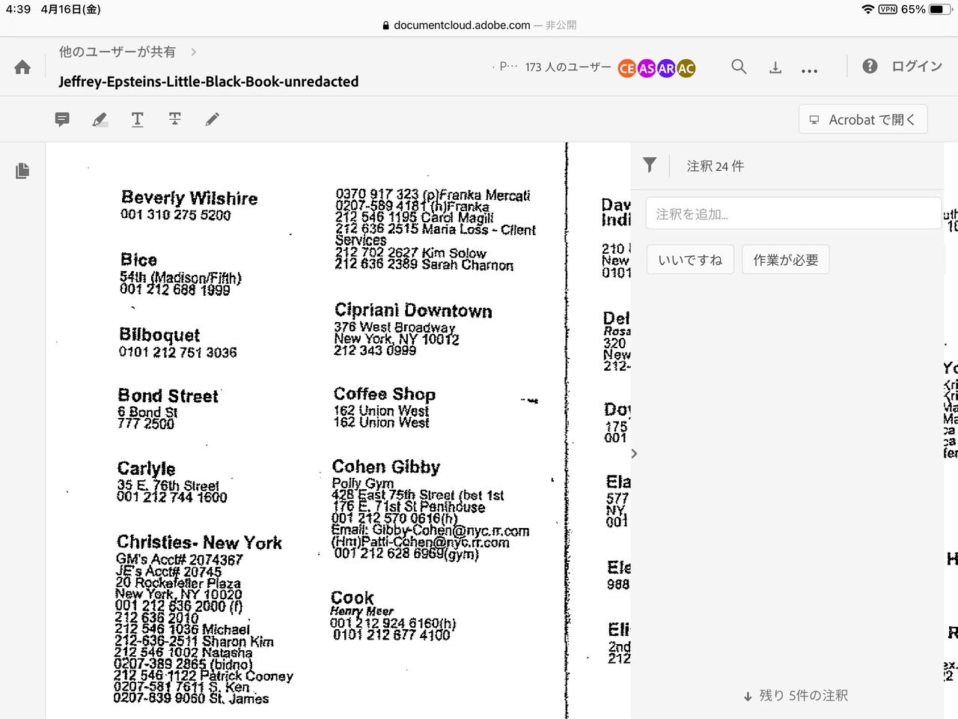Click the Cipriani Downtown heading
958x719 pixels.
pyautogui.click(x=413, y=310)
